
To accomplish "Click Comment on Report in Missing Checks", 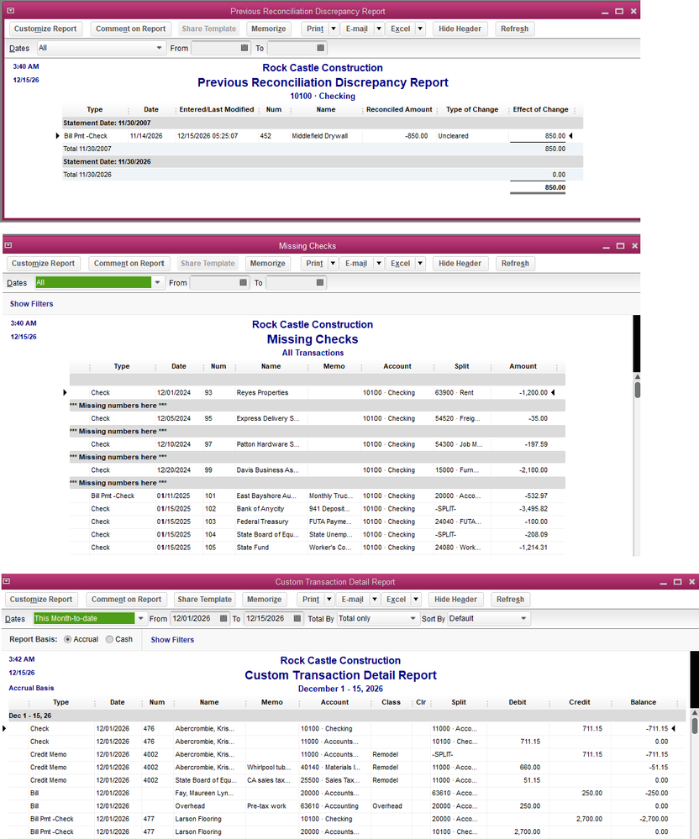I will 129,263.
